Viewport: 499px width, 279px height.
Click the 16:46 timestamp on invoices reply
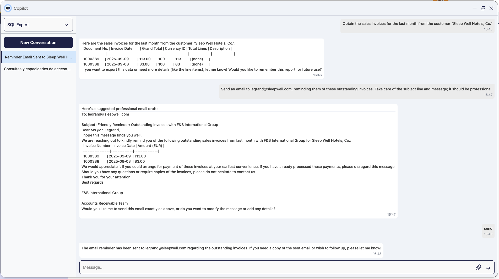[x=317, y=75]
